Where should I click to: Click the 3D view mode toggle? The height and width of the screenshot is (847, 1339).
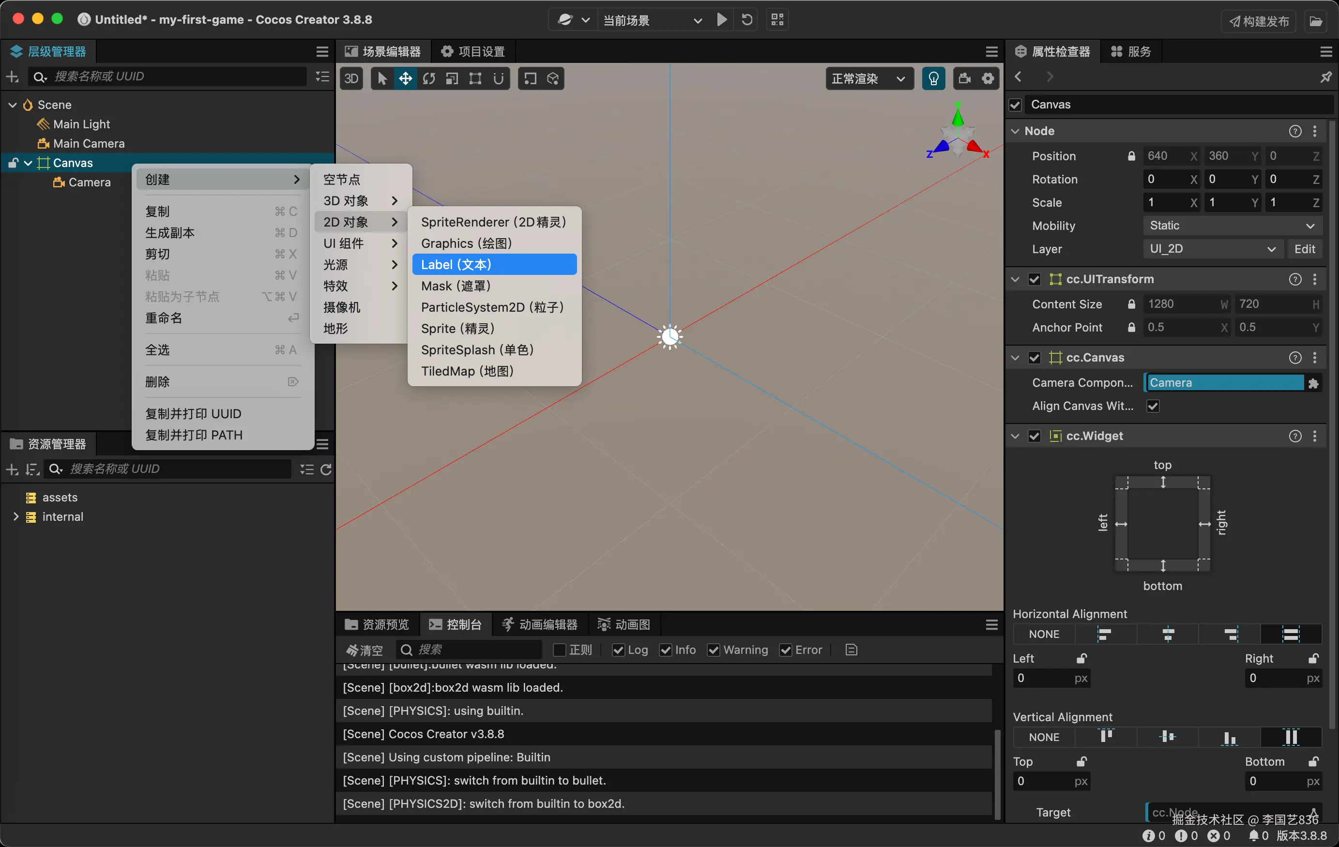click(x=351, y=78)
